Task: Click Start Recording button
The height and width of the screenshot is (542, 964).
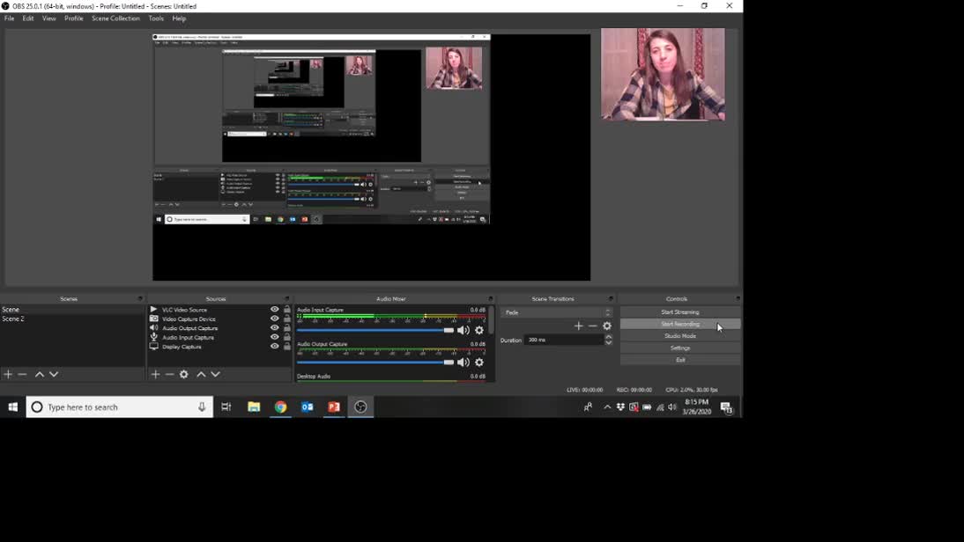Action: [x=680, y=324]
